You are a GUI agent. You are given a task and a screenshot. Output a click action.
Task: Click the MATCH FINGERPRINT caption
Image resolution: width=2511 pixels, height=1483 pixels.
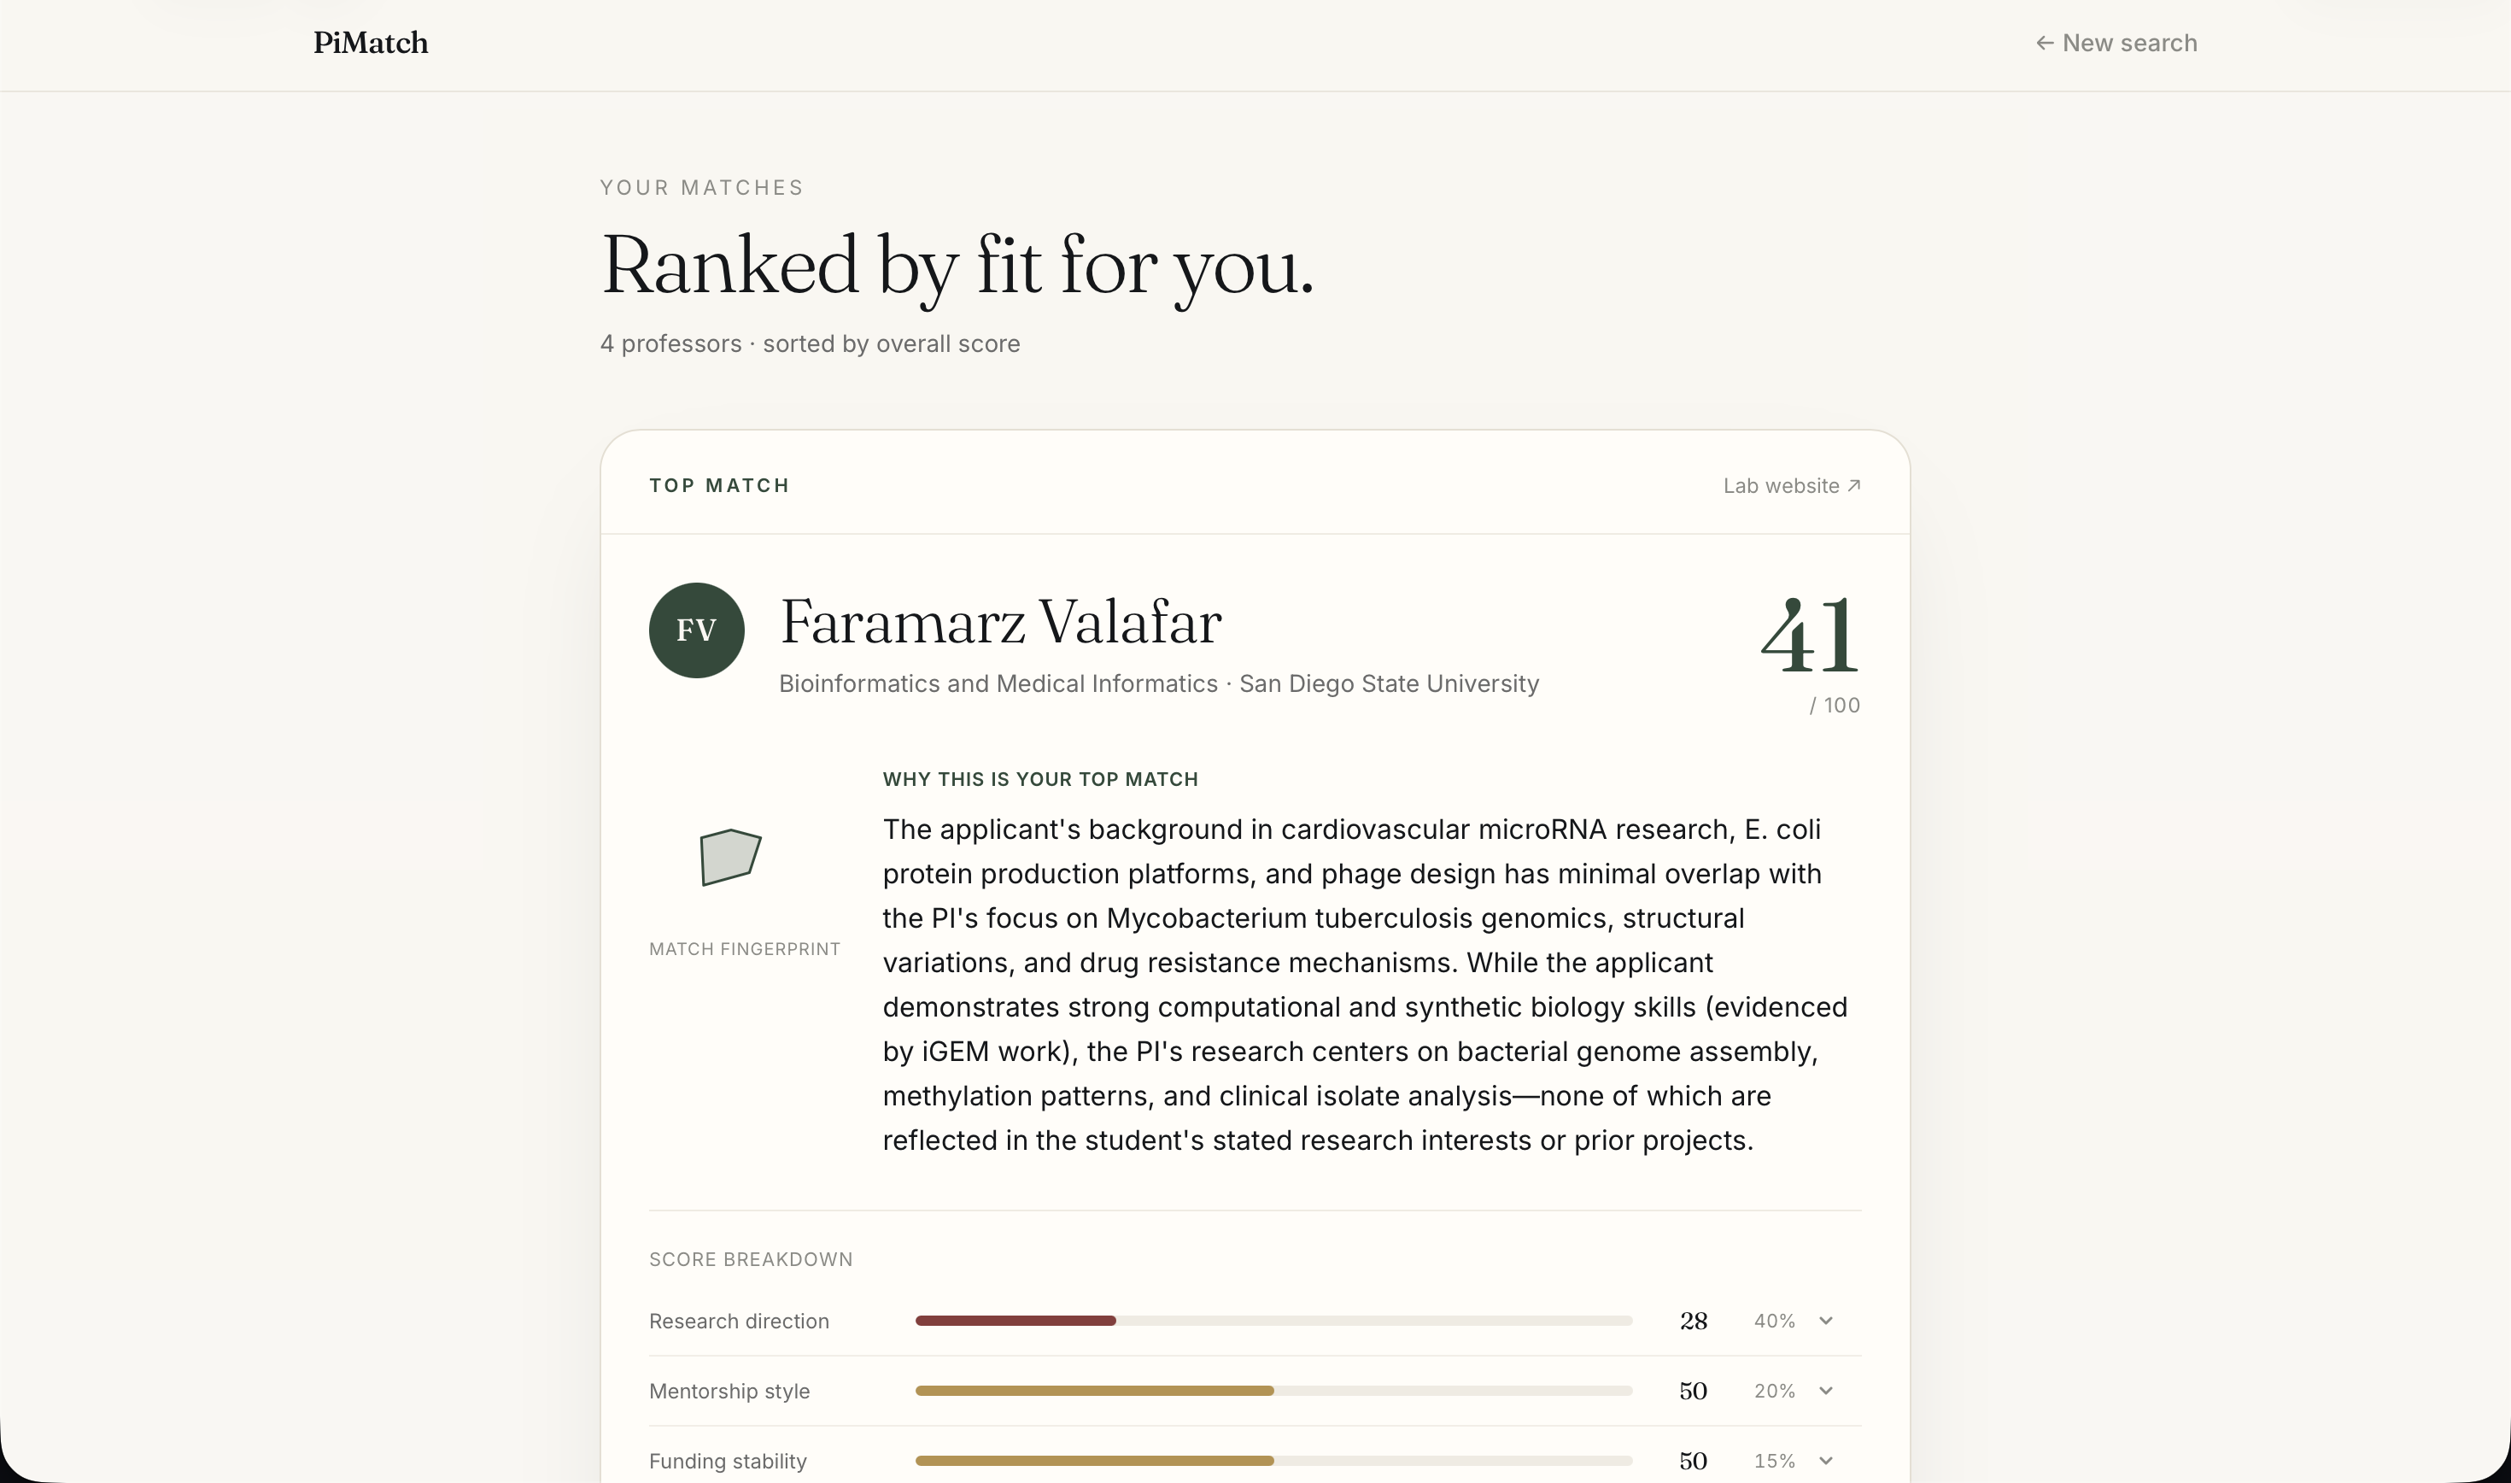[x=744, y=949]
